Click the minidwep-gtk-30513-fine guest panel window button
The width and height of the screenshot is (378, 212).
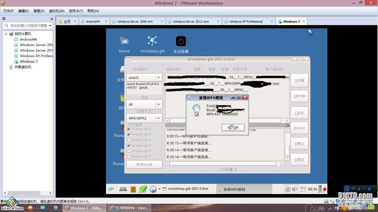point(188,189)
